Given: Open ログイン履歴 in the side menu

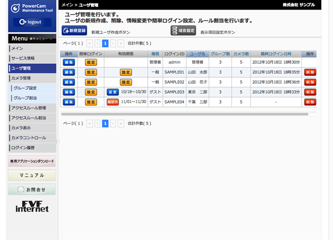Looking at the screenshot, I should click(x=32, y=148).
